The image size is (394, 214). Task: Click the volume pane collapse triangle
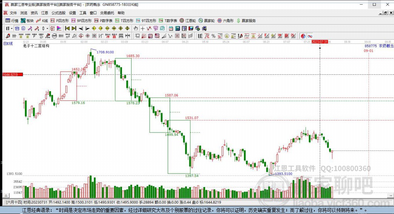(6, 196)
